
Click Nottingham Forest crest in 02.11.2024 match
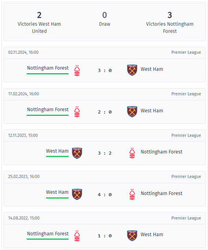77,70
